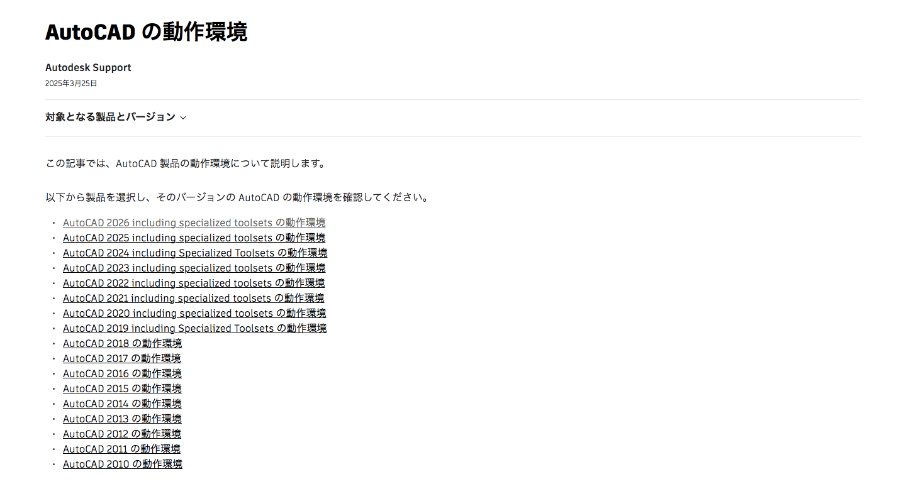Image resolution: width=906 pixels, height=484 pixels.
Task: Select the AutoCAD の動作環境 page title
Action: click(x=147, y=31)
